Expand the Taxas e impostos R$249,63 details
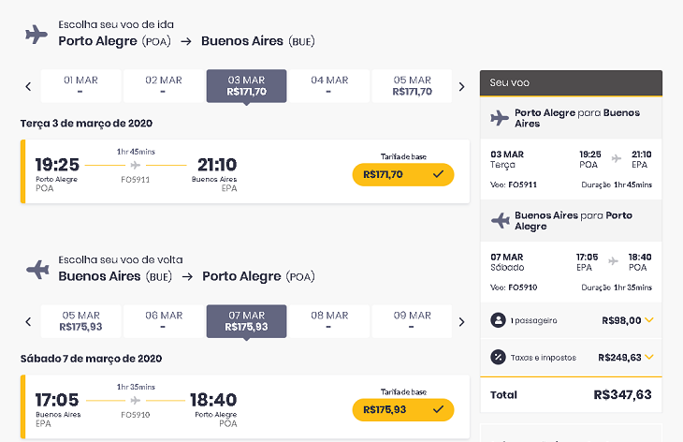Viewport: 683px width, 442px height. coord(649,357)
